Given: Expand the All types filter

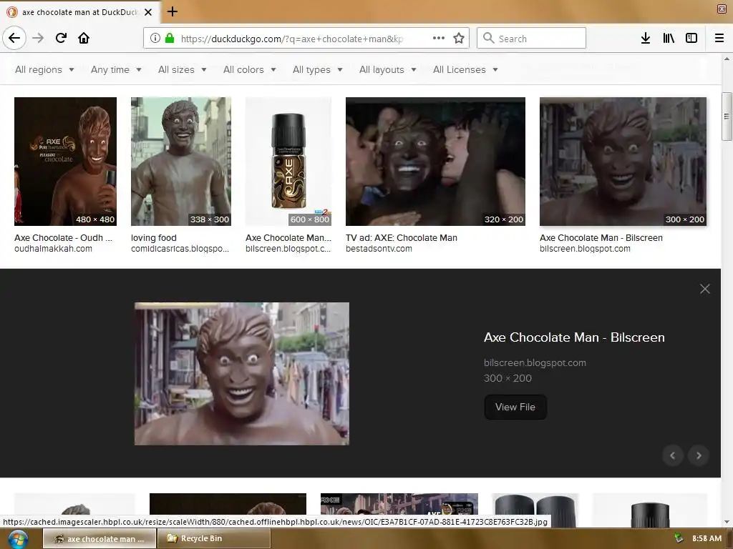Looking at the screenshot, I should point(317,69).
